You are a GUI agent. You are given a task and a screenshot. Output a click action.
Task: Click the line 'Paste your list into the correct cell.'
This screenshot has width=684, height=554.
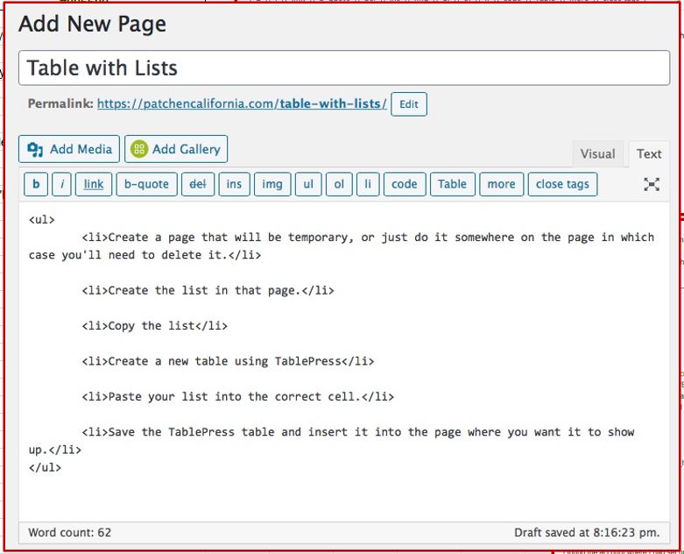(237, 397)
